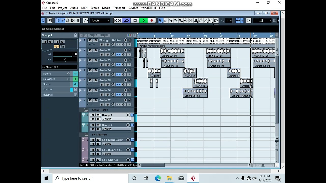Enable read automation on Audio 06
This screenshot has height=183, width=326.
coord(102,94)
